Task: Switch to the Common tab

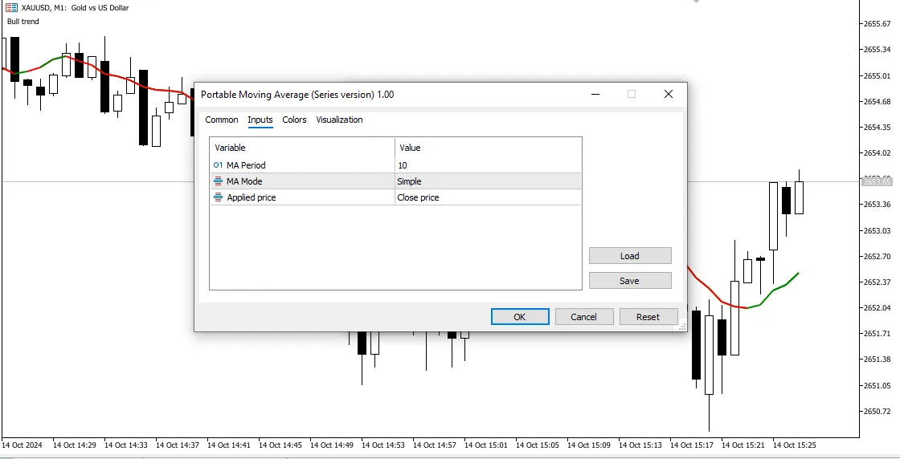Action: pos(222,120)
